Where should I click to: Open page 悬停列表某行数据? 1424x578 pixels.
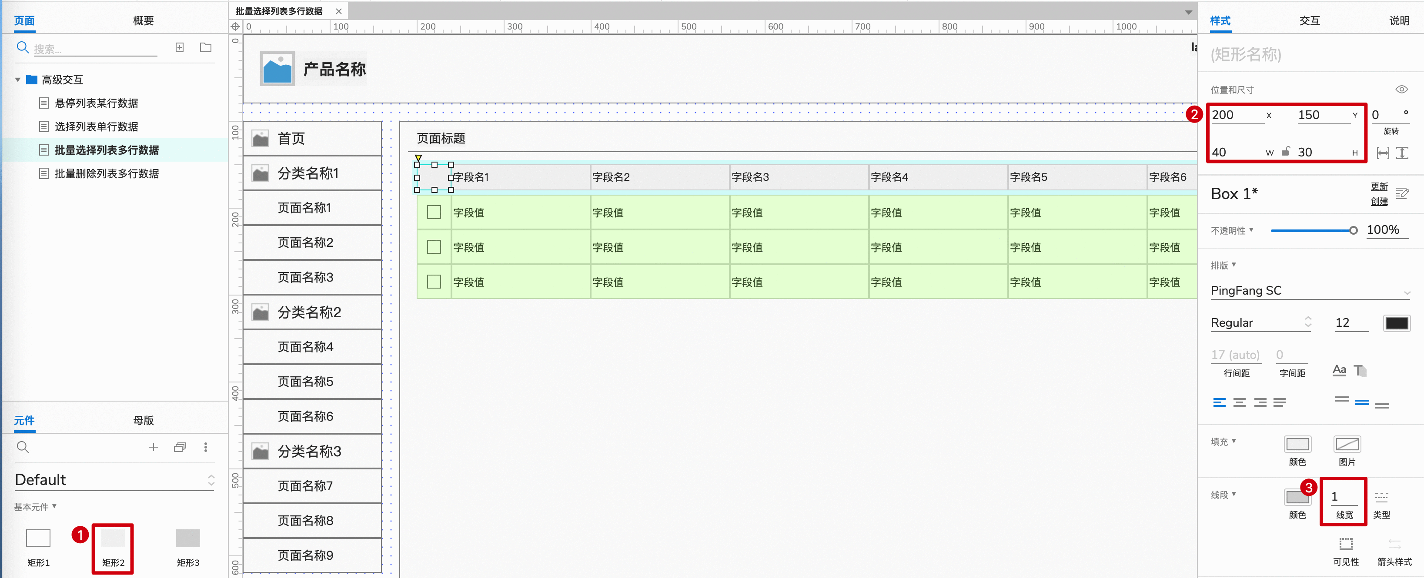click(97, 103)
